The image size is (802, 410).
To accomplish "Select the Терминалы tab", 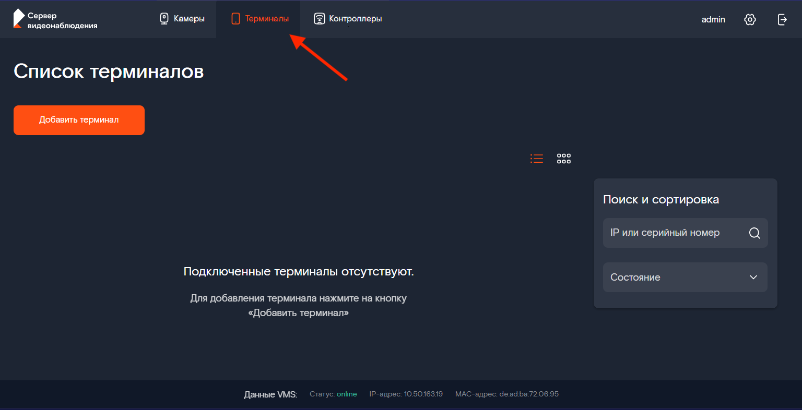I will tap(260, 19).
